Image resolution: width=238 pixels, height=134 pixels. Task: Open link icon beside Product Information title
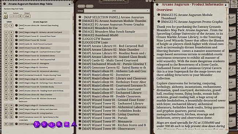click(x=157, y=4)
